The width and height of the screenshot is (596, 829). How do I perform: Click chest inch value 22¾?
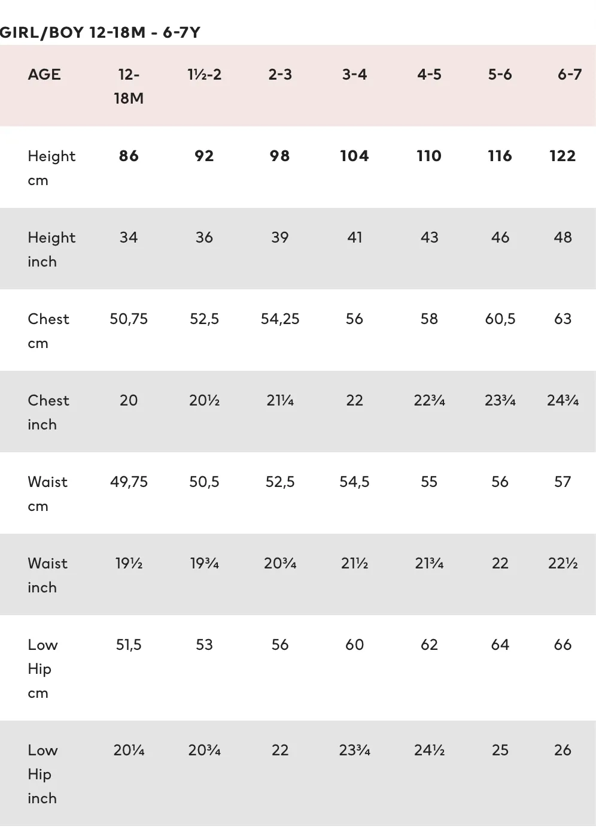point(429,401)
